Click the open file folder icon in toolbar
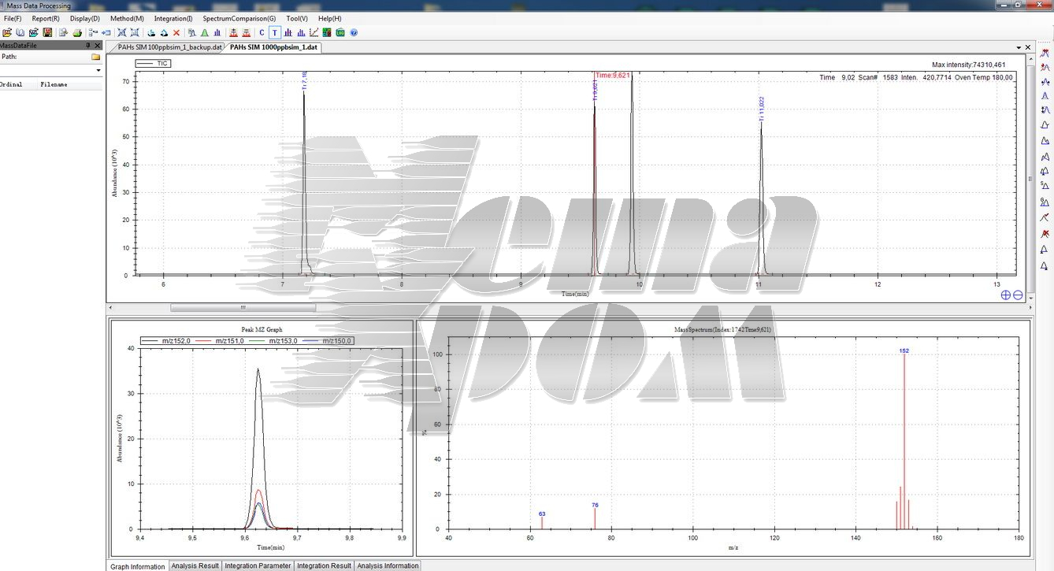The height and width of the screenshot is (571, 1054). 7,33
